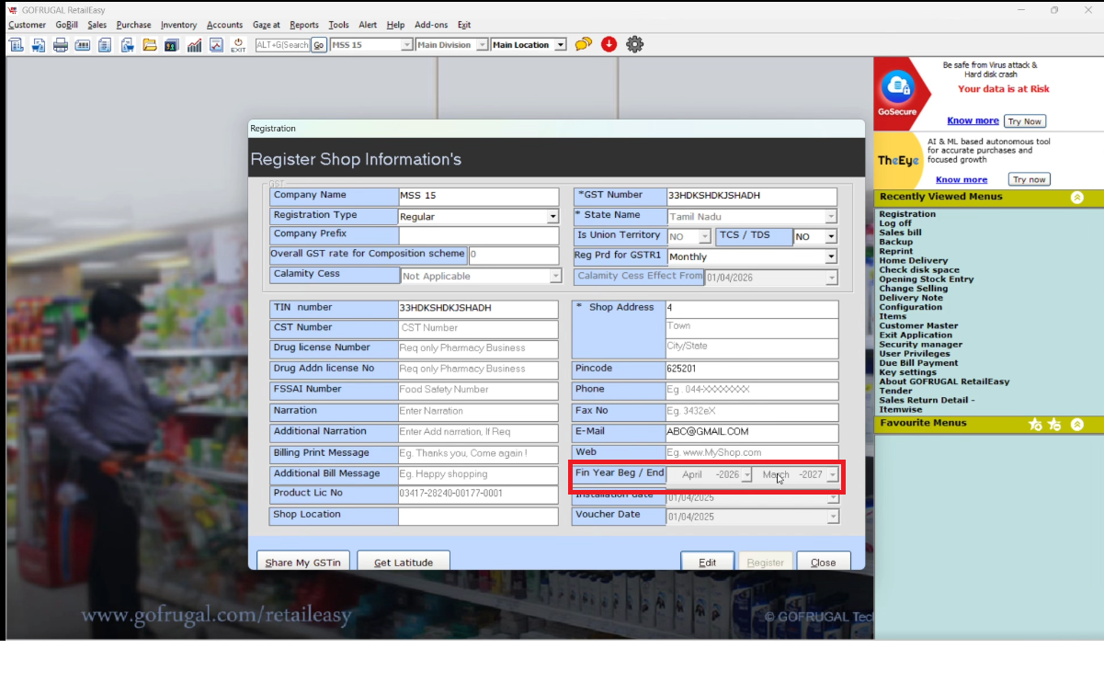1104x694 pixels.
Task: Click the Company Prefix input field
Action: 478,236
